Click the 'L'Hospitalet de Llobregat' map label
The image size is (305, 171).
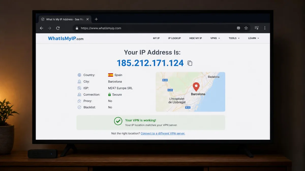click(x=177, y=101)
